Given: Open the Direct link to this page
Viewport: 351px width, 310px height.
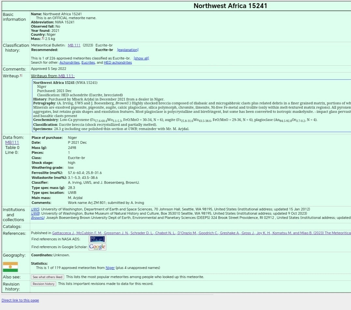Looking at the screenshot, I should click(x=20, y=300).
